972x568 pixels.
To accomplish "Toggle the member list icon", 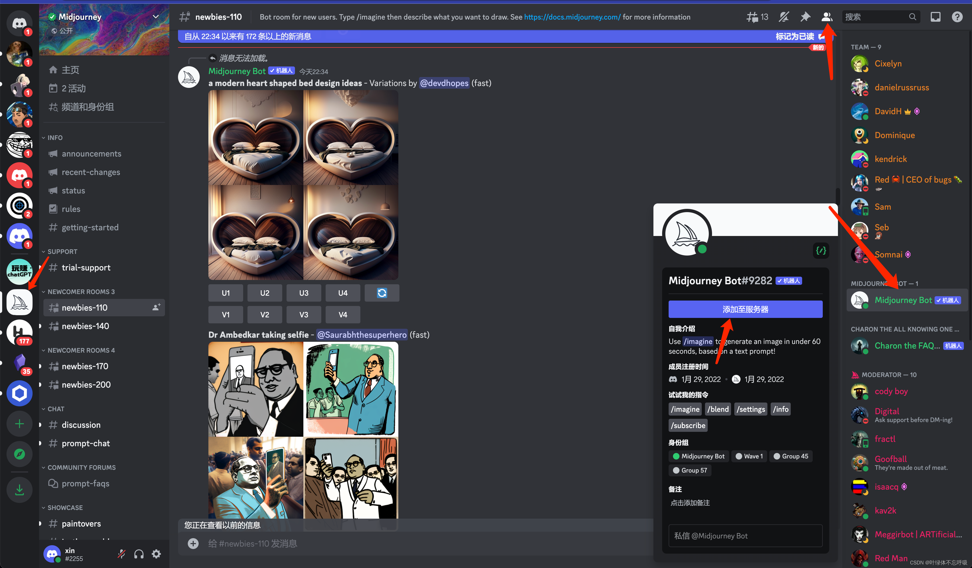I will click(827, 17).
